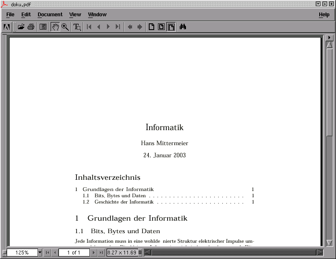Click the Print icon
This screenshot has height=259, width=336.
[31, 27]
